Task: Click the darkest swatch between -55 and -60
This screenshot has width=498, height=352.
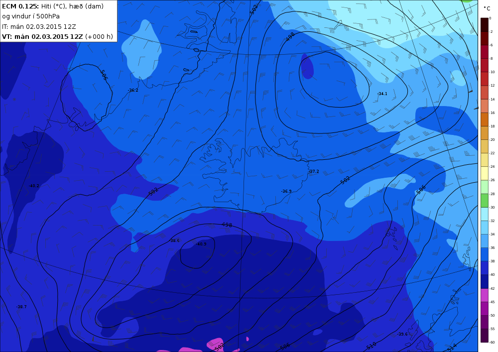Action: click(485, 336)
